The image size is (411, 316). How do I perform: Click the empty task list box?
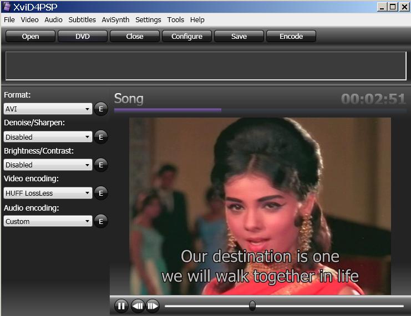206,66
